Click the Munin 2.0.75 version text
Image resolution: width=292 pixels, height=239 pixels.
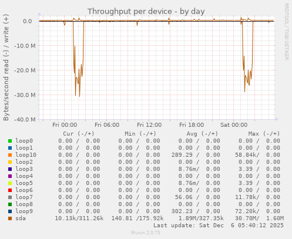tap(146, 233)
